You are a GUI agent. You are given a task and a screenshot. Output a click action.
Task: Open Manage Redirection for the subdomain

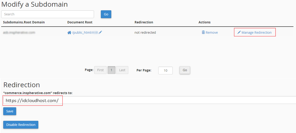(x=255, y=33)
